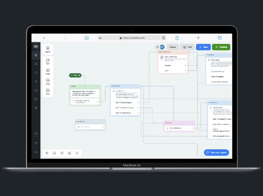Click the Share button

click(173, 47)
